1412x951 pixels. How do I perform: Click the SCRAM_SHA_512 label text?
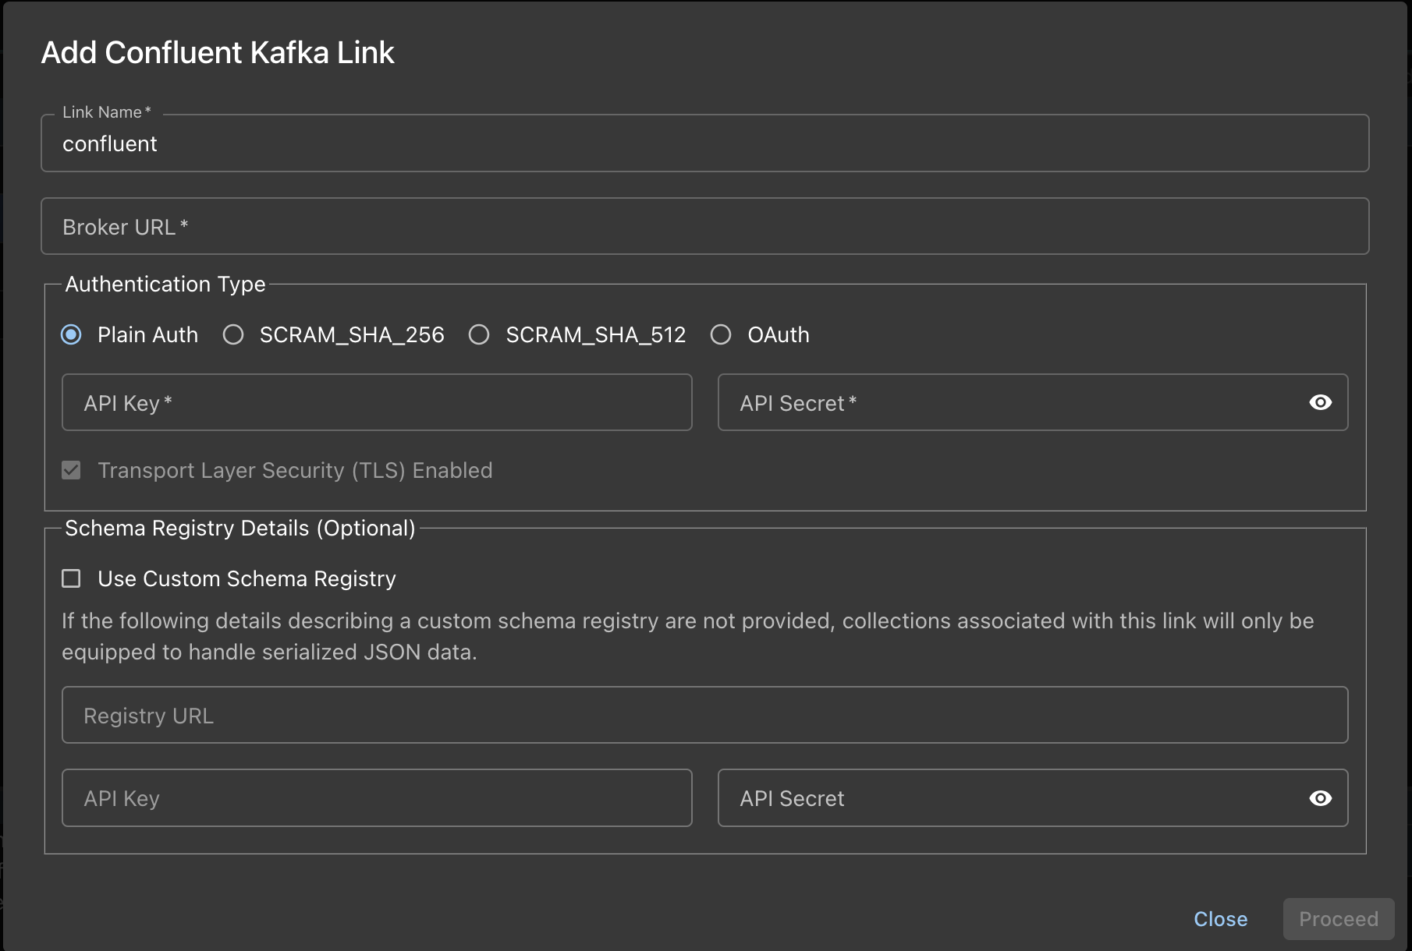click(x=596, y=334)
